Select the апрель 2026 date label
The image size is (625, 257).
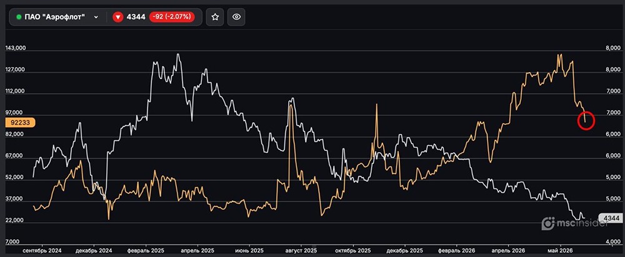point(508,251)
